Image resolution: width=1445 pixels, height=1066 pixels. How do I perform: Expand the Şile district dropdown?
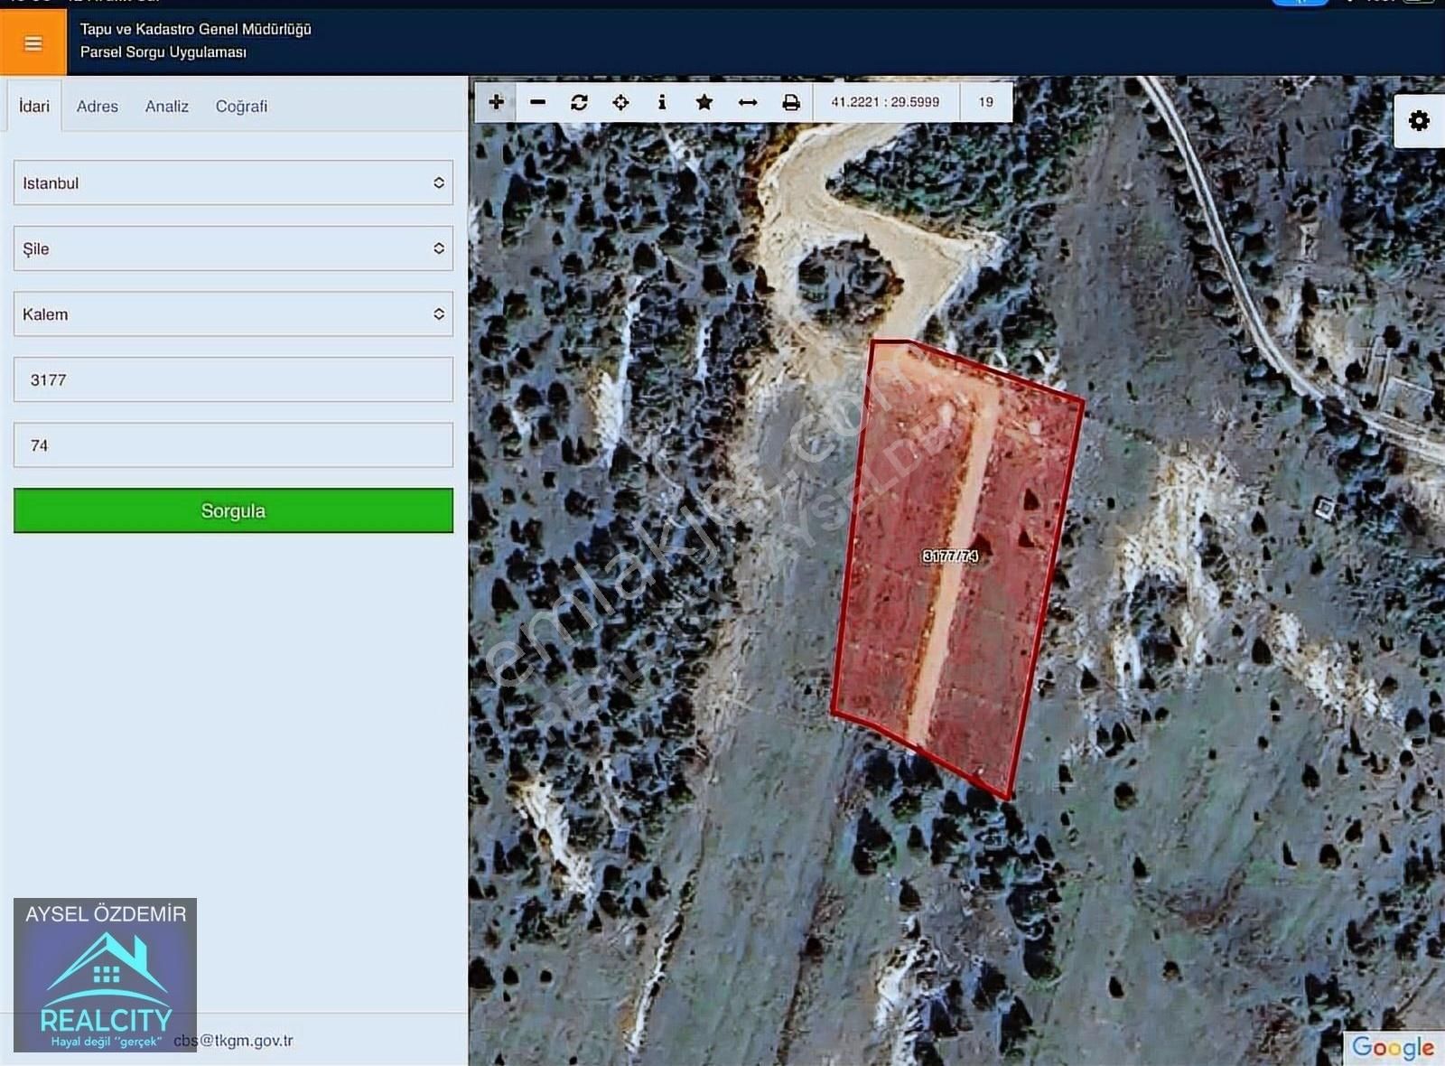[x=233, y=248]
